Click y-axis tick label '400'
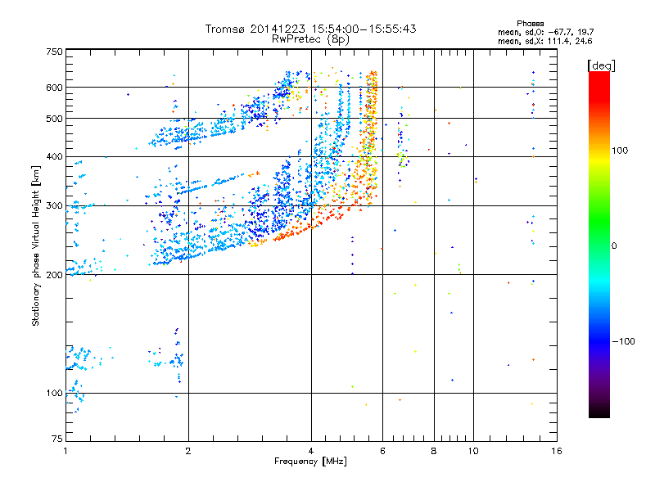655x491 pixels. pyautogui.click(x=54, y=157)
